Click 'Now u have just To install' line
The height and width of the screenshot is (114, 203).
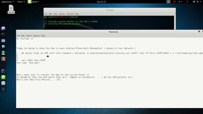tap(53, 75)
